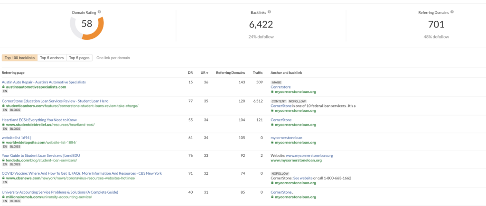Click Referring Domains column header
This screenshot has width=486, height=206.
point(230,73)
